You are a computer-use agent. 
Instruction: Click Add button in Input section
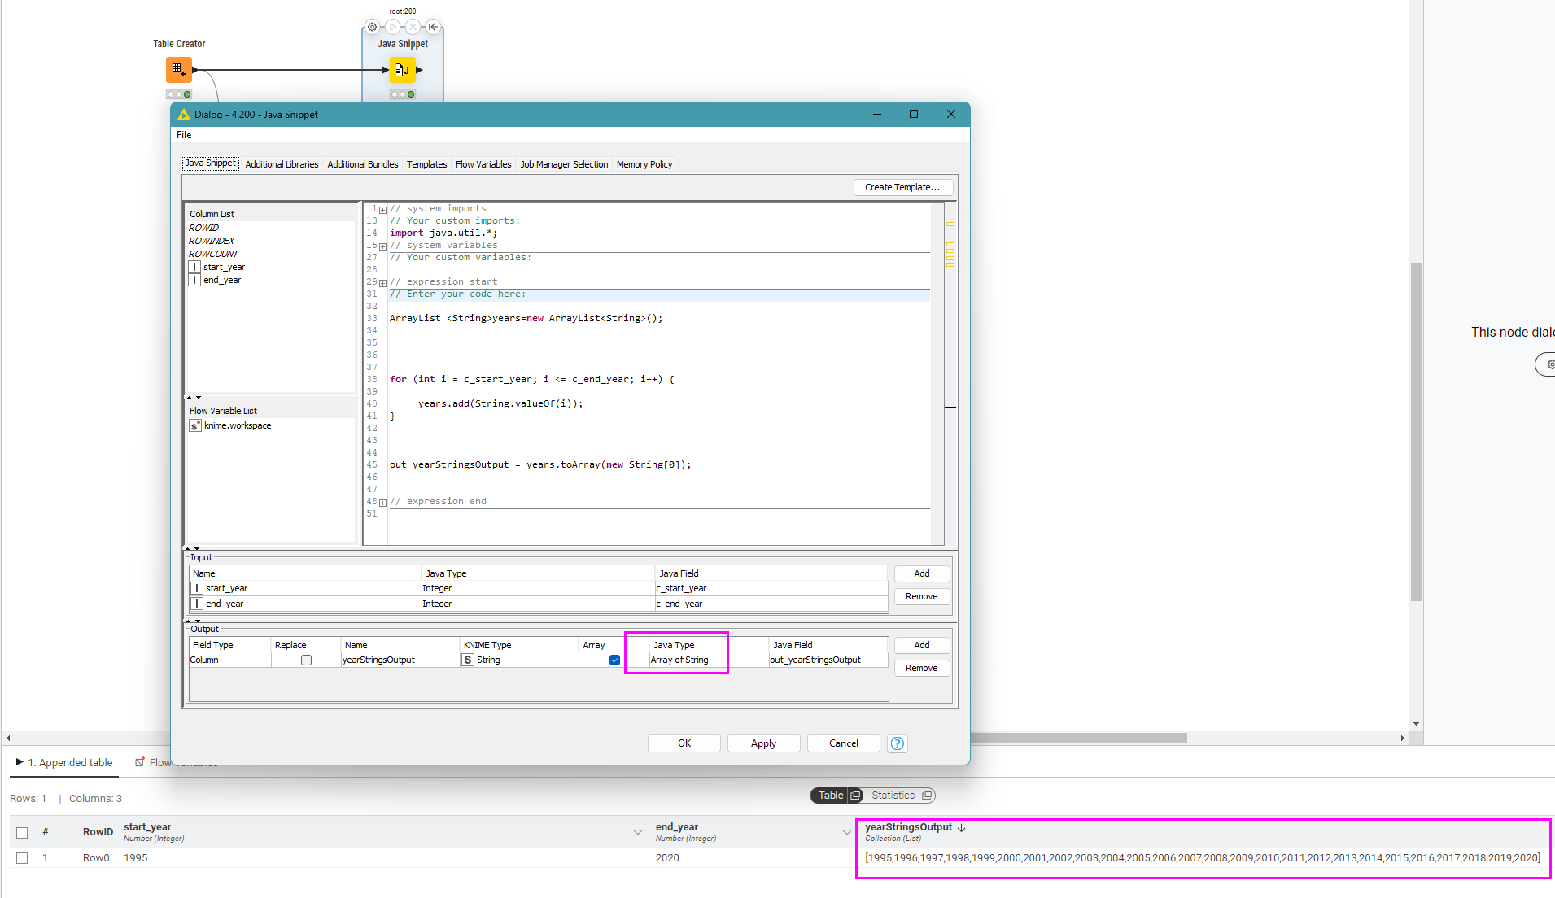[921, 573]
